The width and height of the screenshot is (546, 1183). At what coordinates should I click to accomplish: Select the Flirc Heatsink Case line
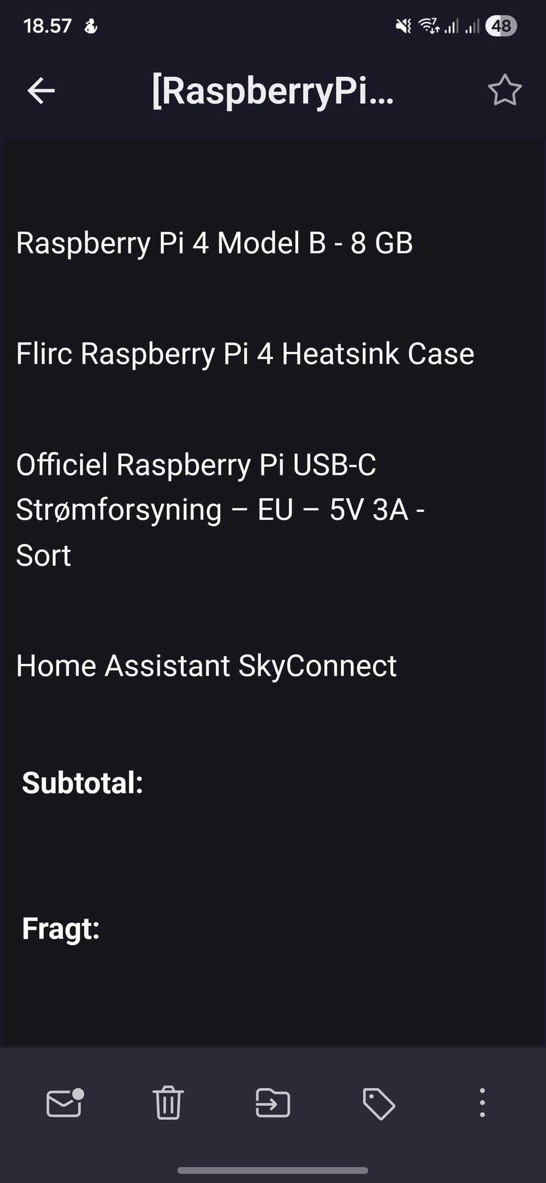[245, 354]
